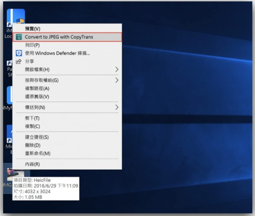Expand the 傳送到(N) submenu arrow
This screenshot has width=255, height=216.
coord(117,107)
